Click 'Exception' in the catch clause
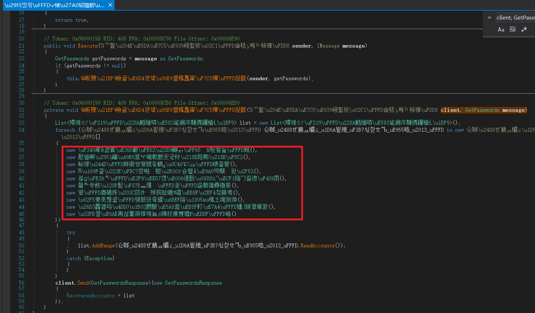 click(99, 258)
